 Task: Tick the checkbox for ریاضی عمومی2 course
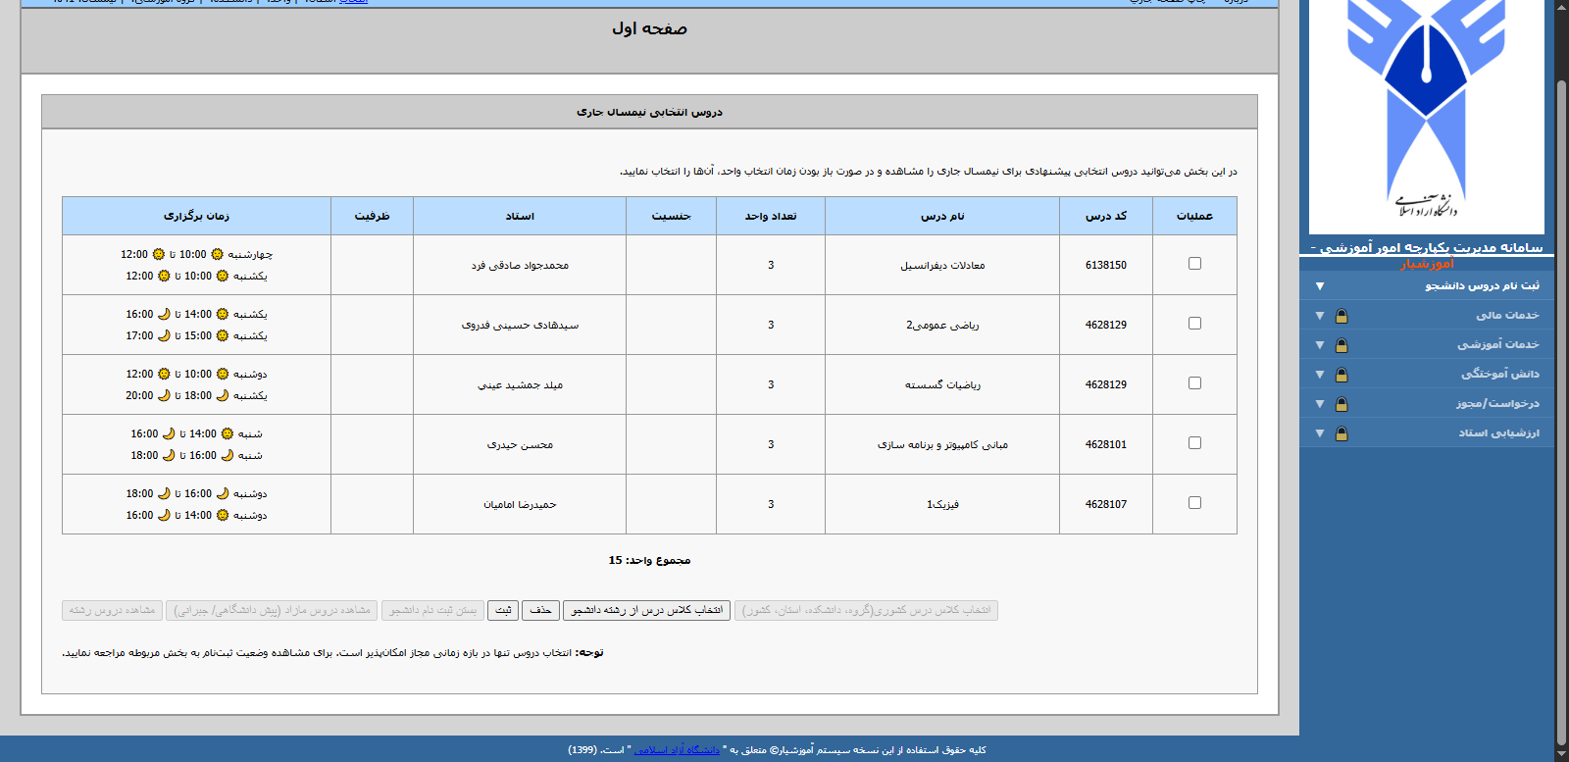(1194, 323)
